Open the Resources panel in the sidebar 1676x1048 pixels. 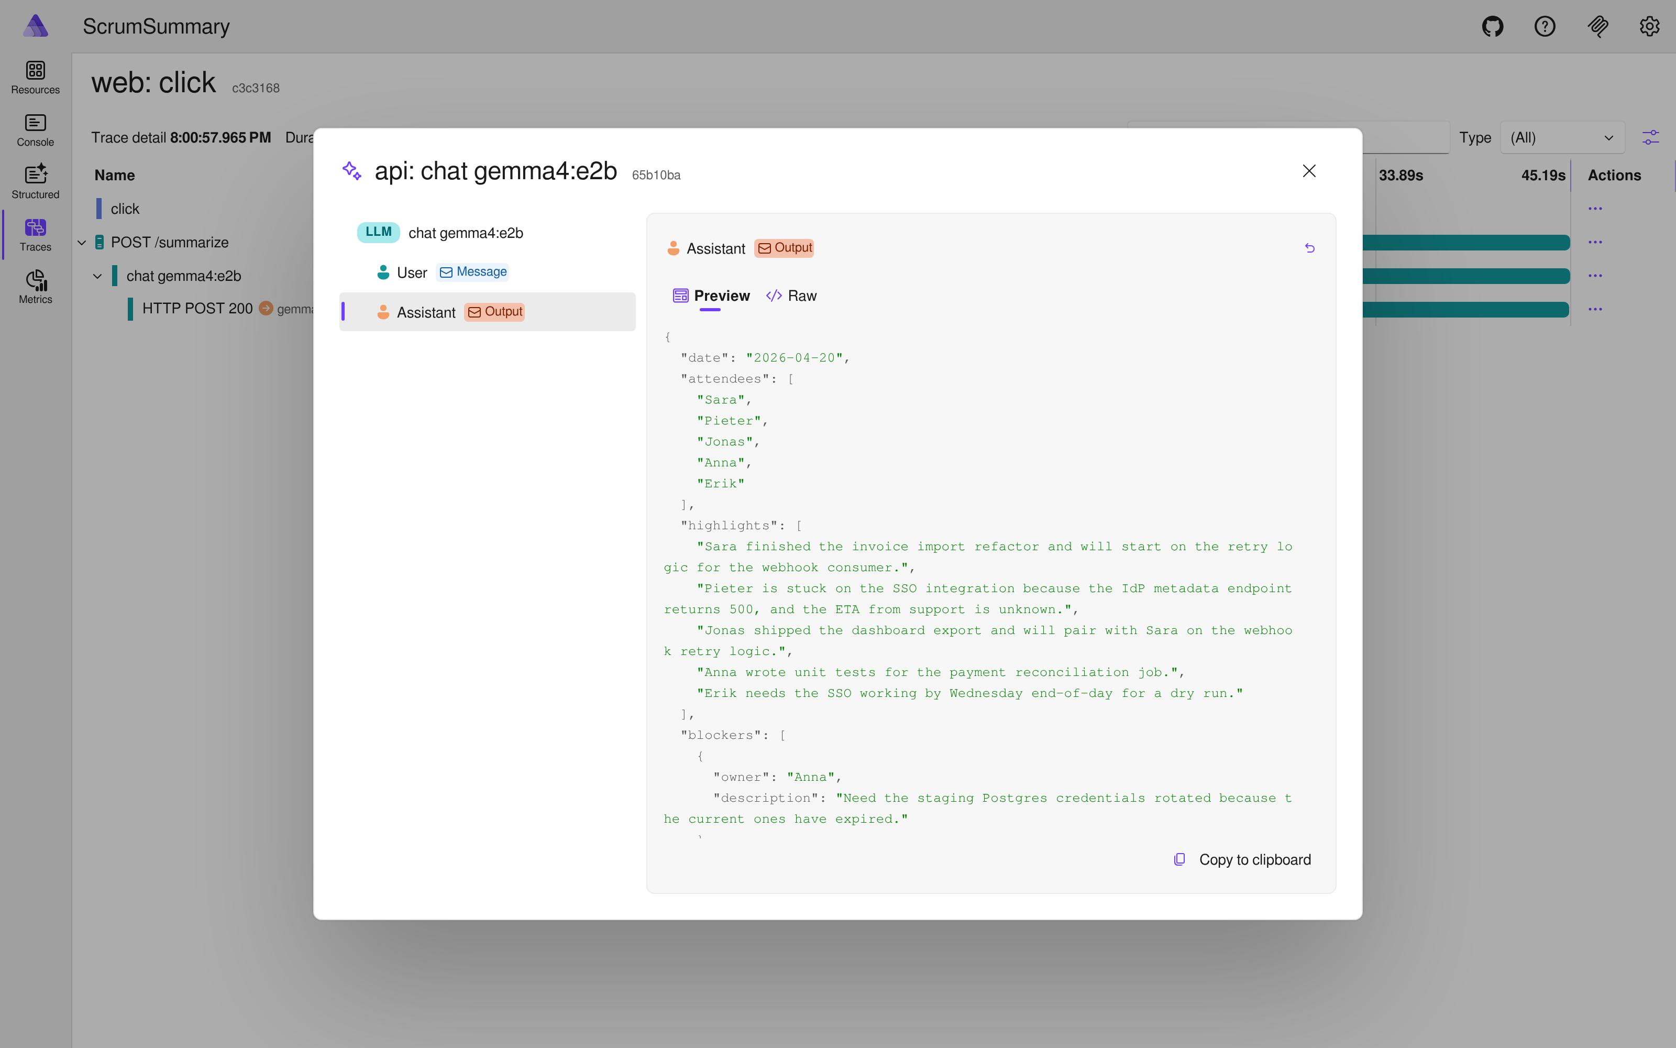[35, 77]
